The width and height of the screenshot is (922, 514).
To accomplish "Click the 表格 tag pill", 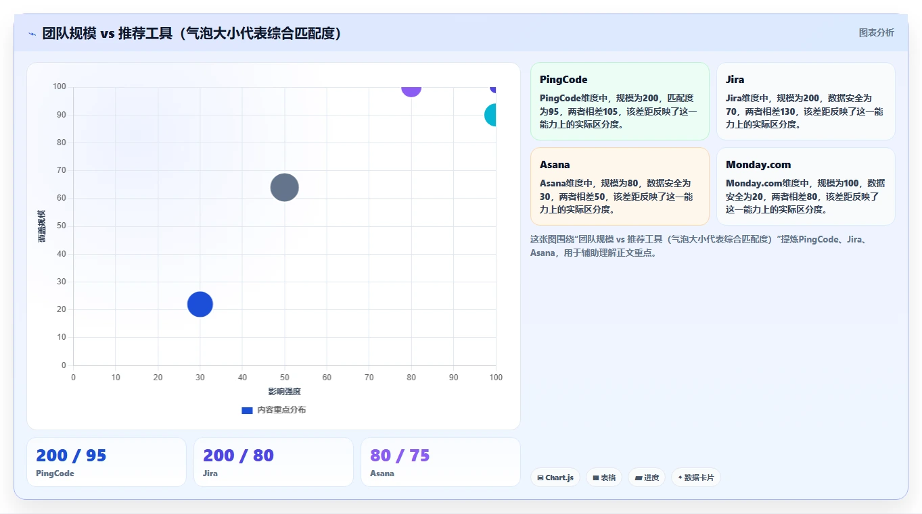I will pos(604,478).
